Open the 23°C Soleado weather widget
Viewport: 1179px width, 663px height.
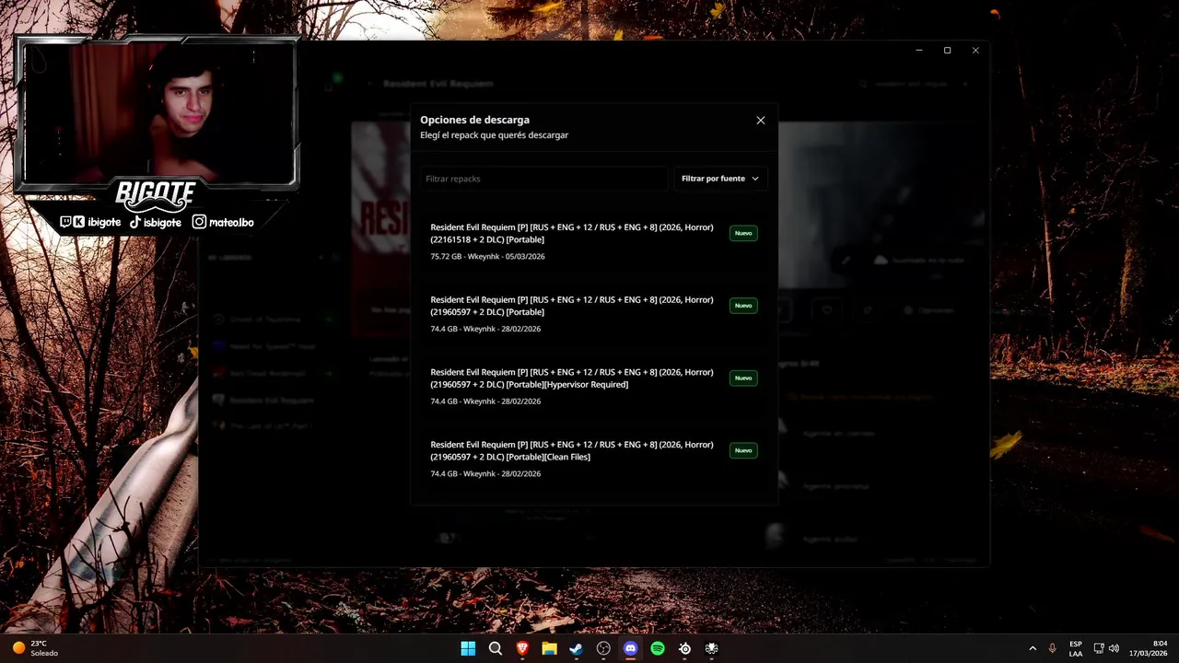pyautogui.click(x=35, y=648)
